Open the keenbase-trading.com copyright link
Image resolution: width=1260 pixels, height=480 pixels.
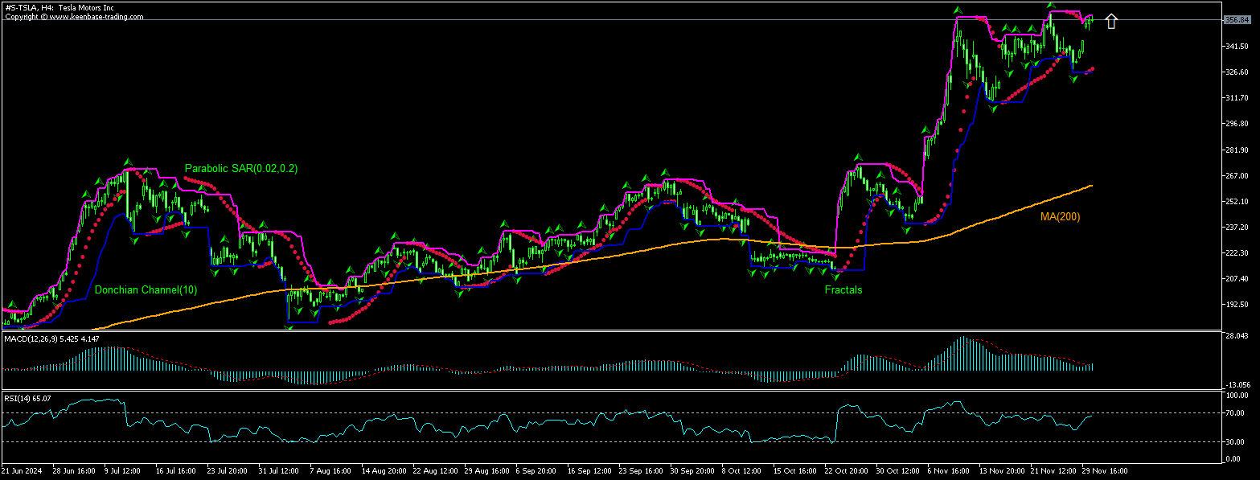tap(73, 16)
